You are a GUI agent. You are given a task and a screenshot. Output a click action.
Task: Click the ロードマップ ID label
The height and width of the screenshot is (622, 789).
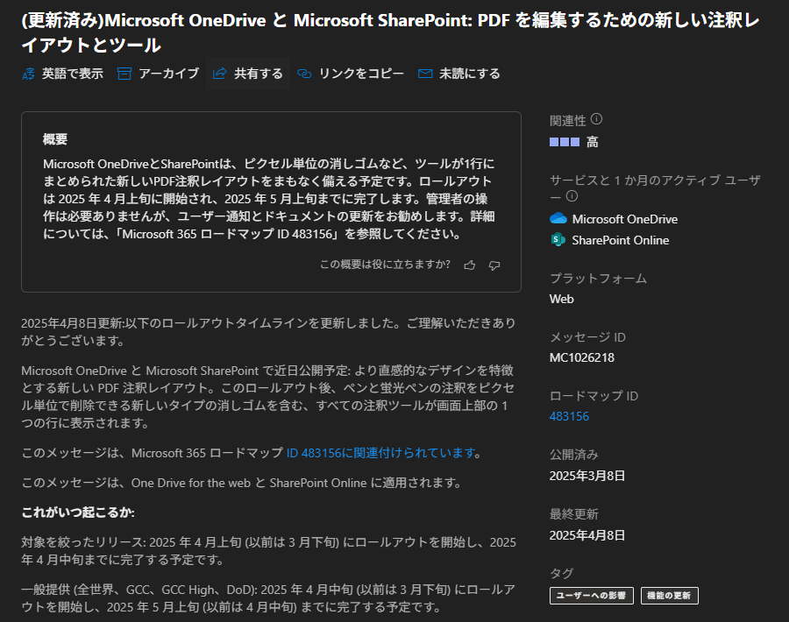click(594, 396)
